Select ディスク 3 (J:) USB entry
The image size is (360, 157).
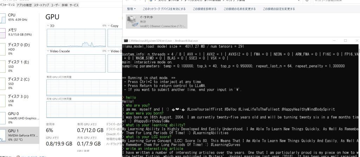tap(20, 101)
